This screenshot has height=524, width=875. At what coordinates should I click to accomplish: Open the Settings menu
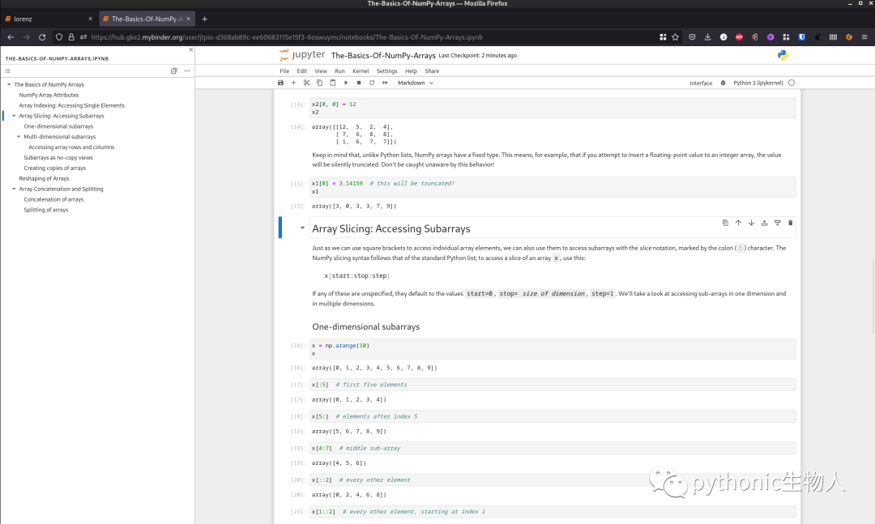click(x=386, y=71)
